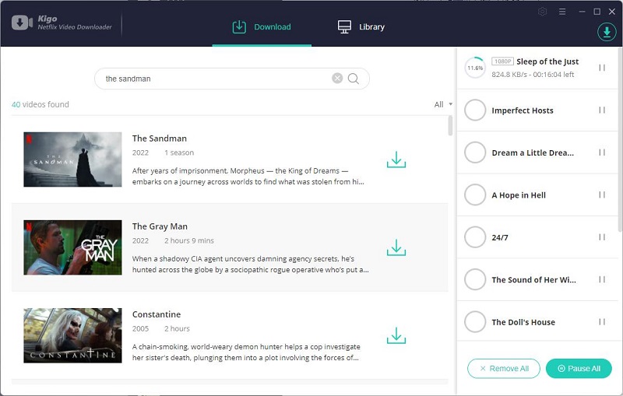Switch to the Library tab
The height and width of the screenshot is (396, 623).
point(361,27)
